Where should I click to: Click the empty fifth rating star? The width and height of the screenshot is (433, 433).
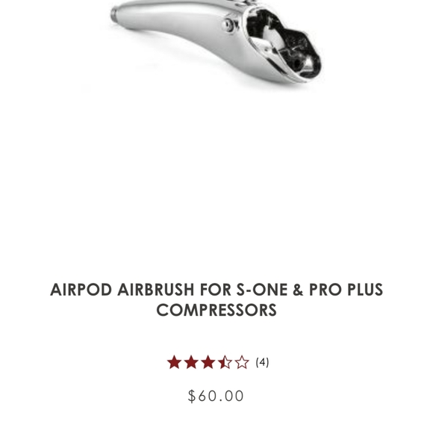point(242,362)
